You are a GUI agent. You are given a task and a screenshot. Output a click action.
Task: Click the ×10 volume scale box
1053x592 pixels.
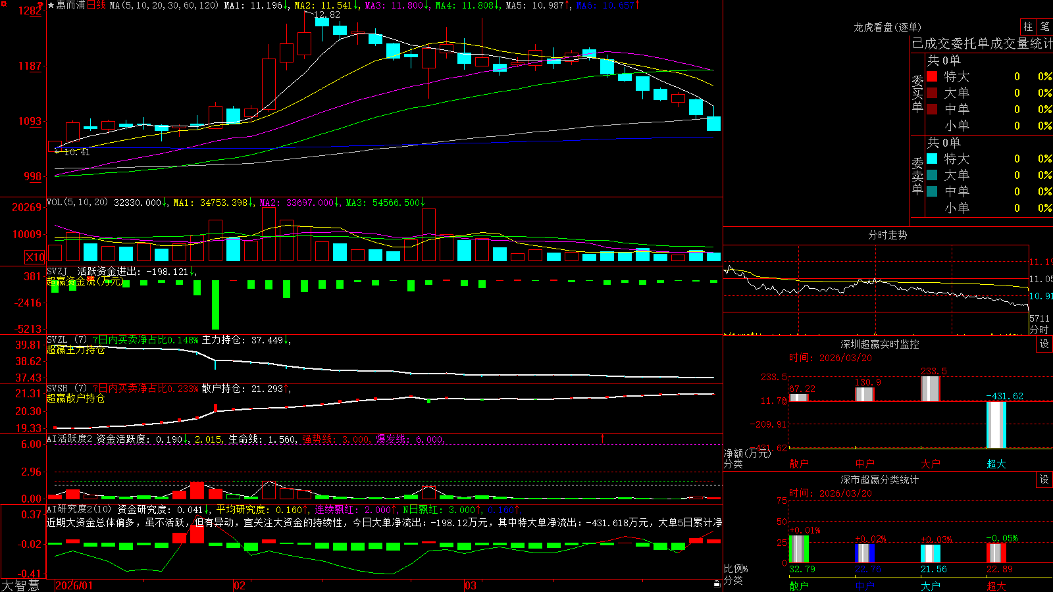tap(35, 257)
